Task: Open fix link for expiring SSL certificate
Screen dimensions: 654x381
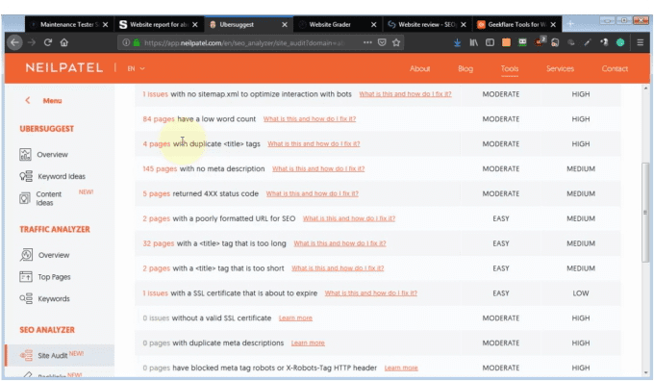Action: pos(371,292)
